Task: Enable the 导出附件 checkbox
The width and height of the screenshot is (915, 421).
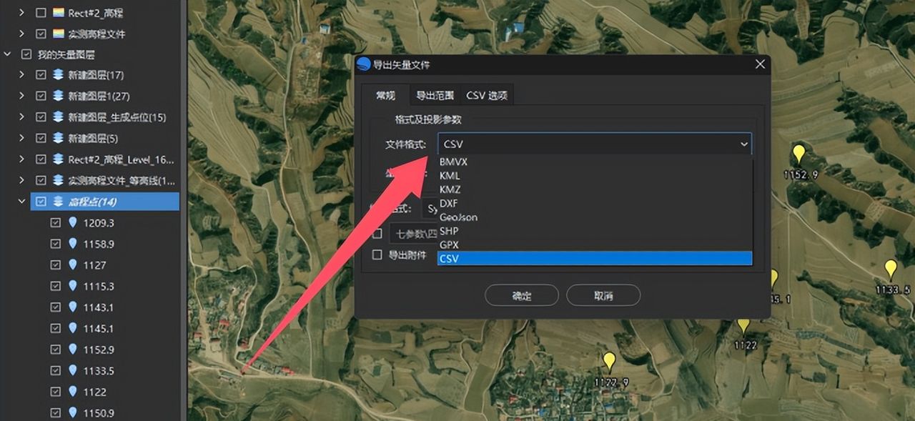Action: (377, 254)
